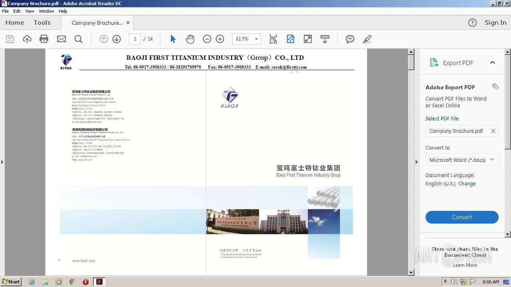Open Help question mark icon
Screen dimensions: 511x287
coord(472,23)
